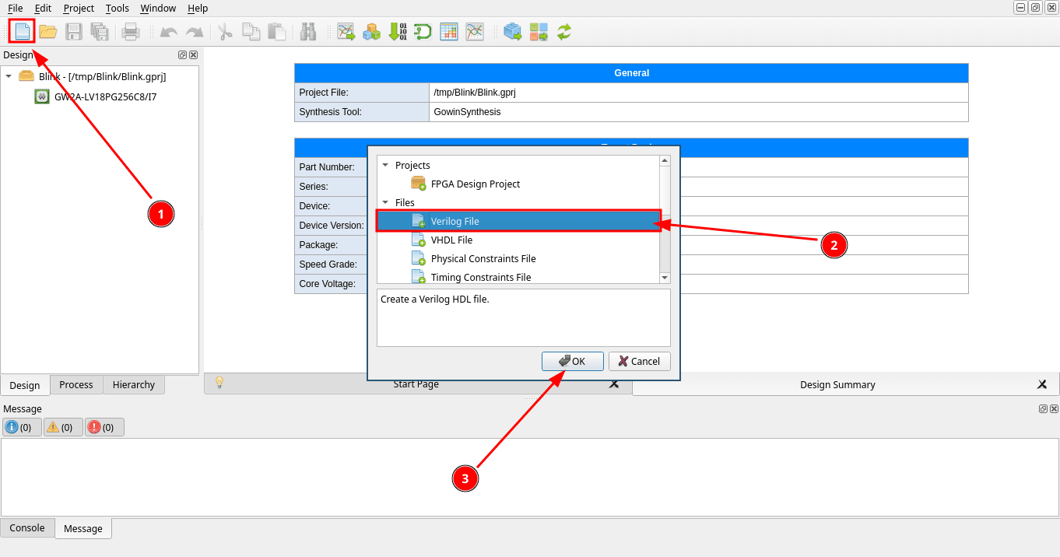The image size is (1060, 557).
Task: Open the Project menu
Action: 79,8
